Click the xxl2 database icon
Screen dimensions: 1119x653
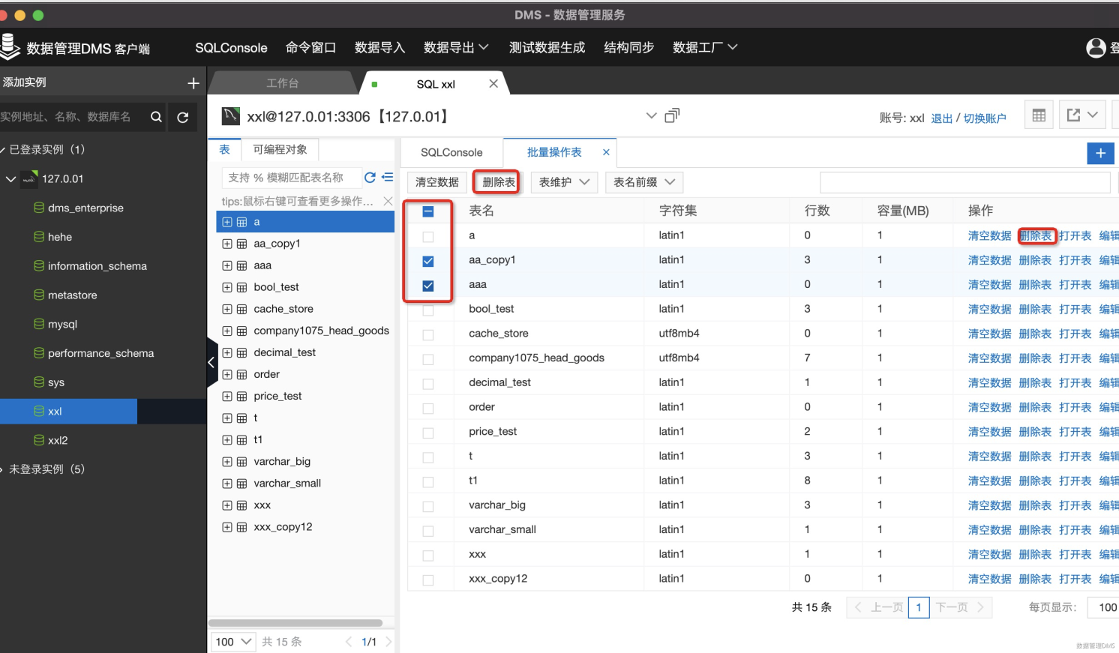pyautogui.click(x=39, y=440)
